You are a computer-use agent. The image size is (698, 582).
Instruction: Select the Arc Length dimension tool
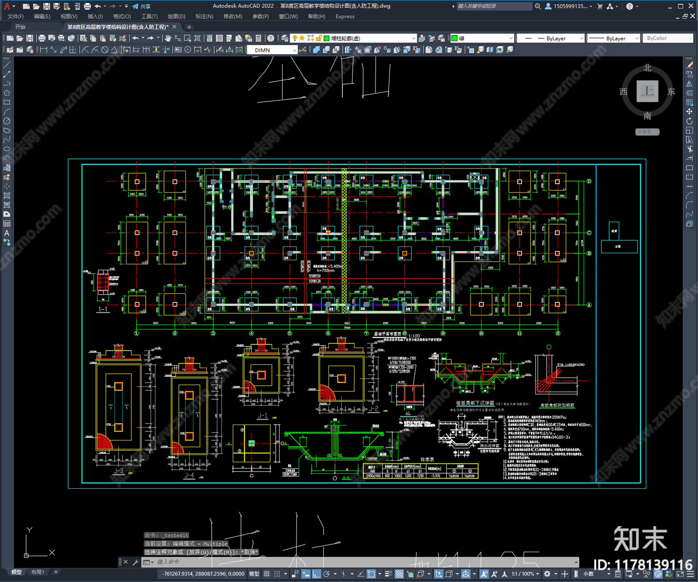pyautogui.click(x=64, y=50)
